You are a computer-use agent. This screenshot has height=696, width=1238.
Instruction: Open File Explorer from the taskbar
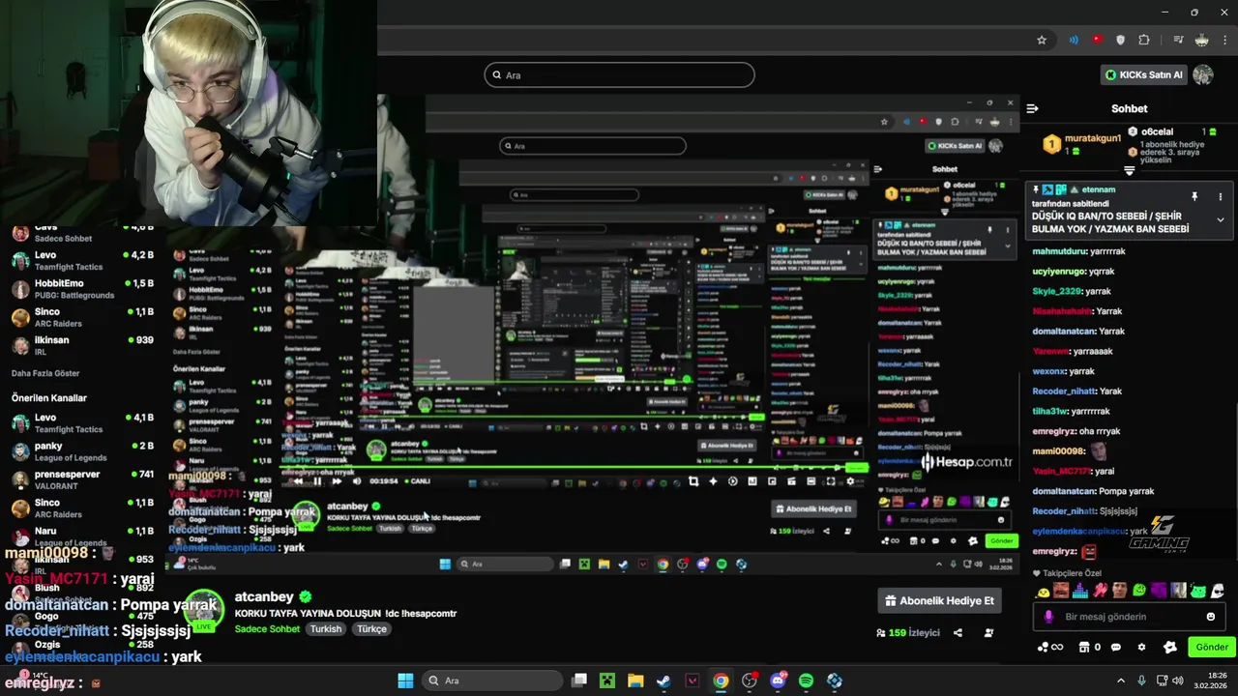pyautogui.click(x=635, y=681)
